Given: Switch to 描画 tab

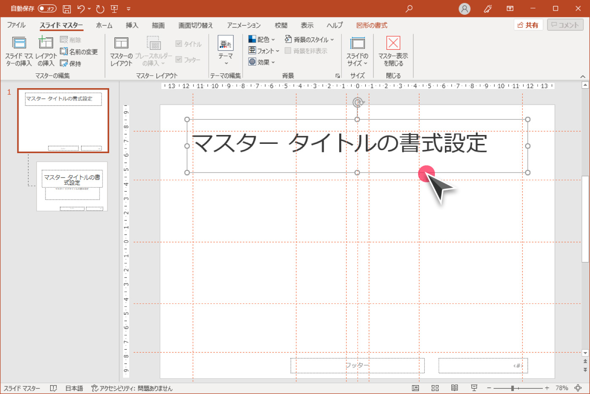Looking at the screenshot, I should [158, 25].
